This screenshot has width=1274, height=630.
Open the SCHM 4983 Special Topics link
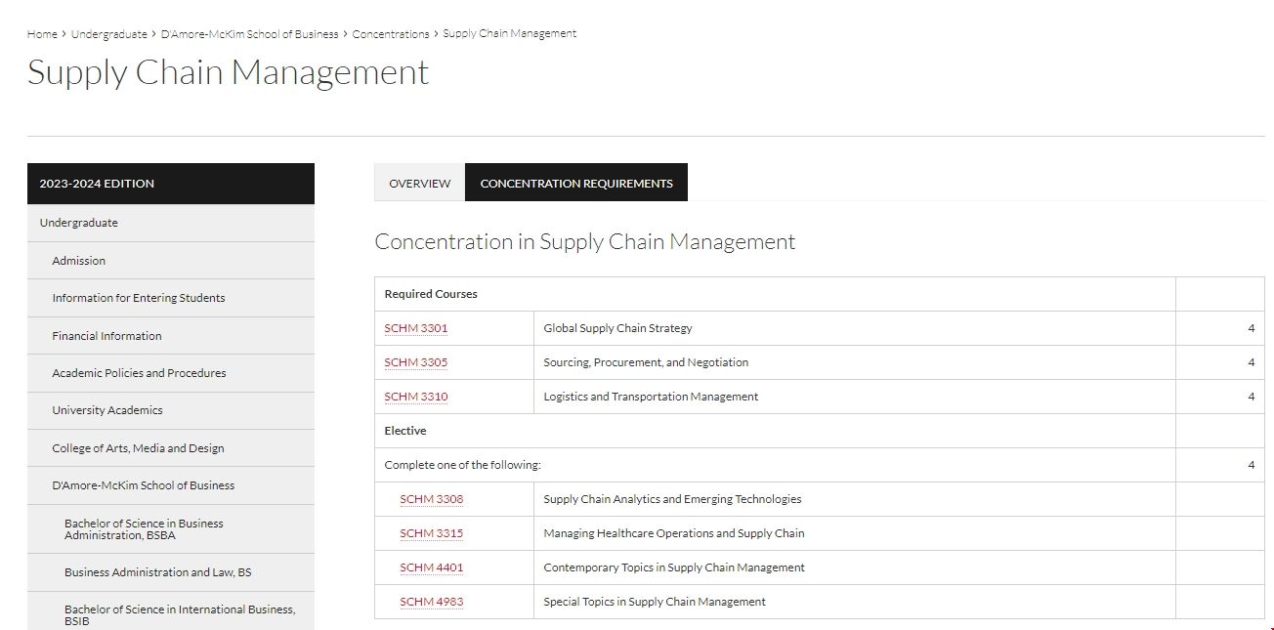431,602
